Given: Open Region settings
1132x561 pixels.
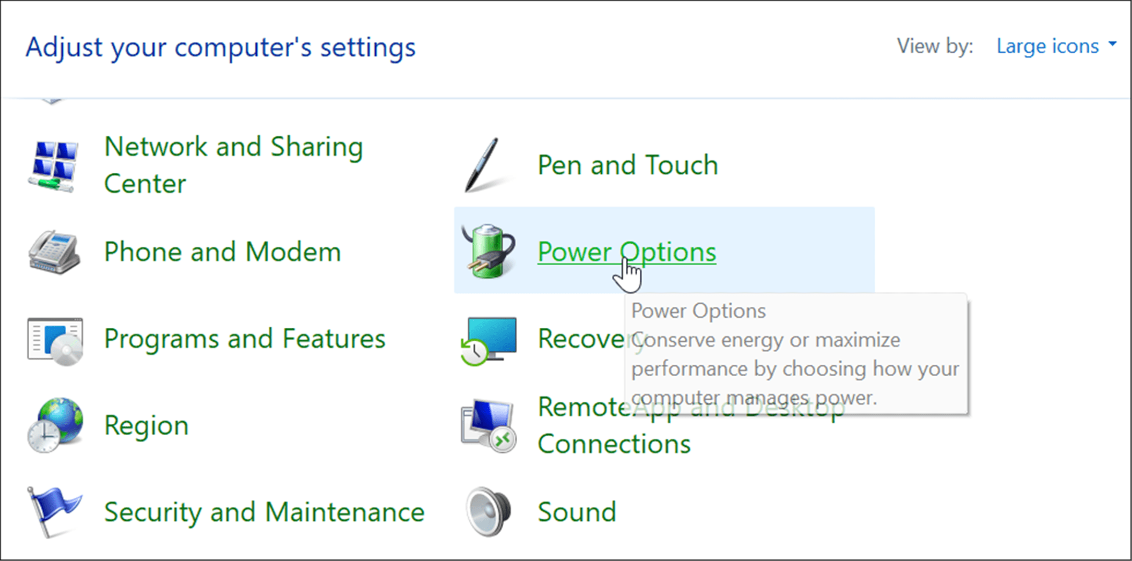Looking at the screenshot, I should 146,425.
